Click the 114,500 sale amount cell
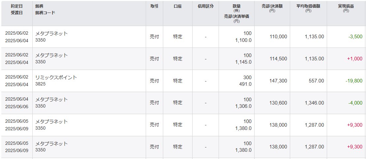The image size is (366, 159). pyautogui.click(x=278, y=59)
